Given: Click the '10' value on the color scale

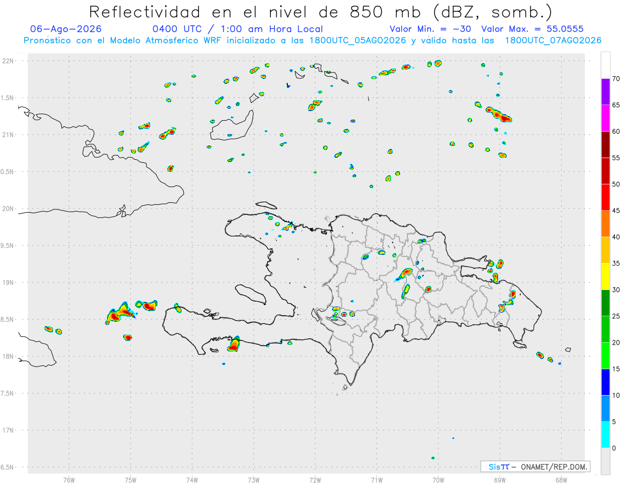Looking at the screenshot, I should [x=616, y=395].
